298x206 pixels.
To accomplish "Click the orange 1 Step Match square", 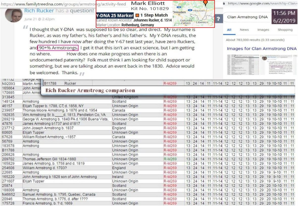I will tap(137, 15).
